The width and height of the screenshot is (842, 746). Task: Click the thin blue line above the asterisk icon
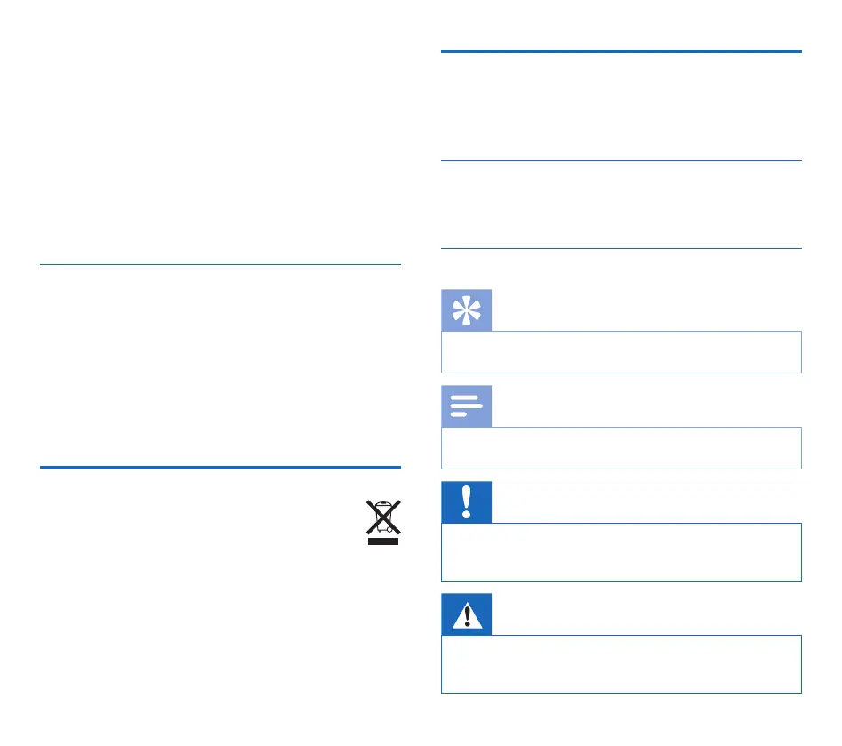click(621, 248)
